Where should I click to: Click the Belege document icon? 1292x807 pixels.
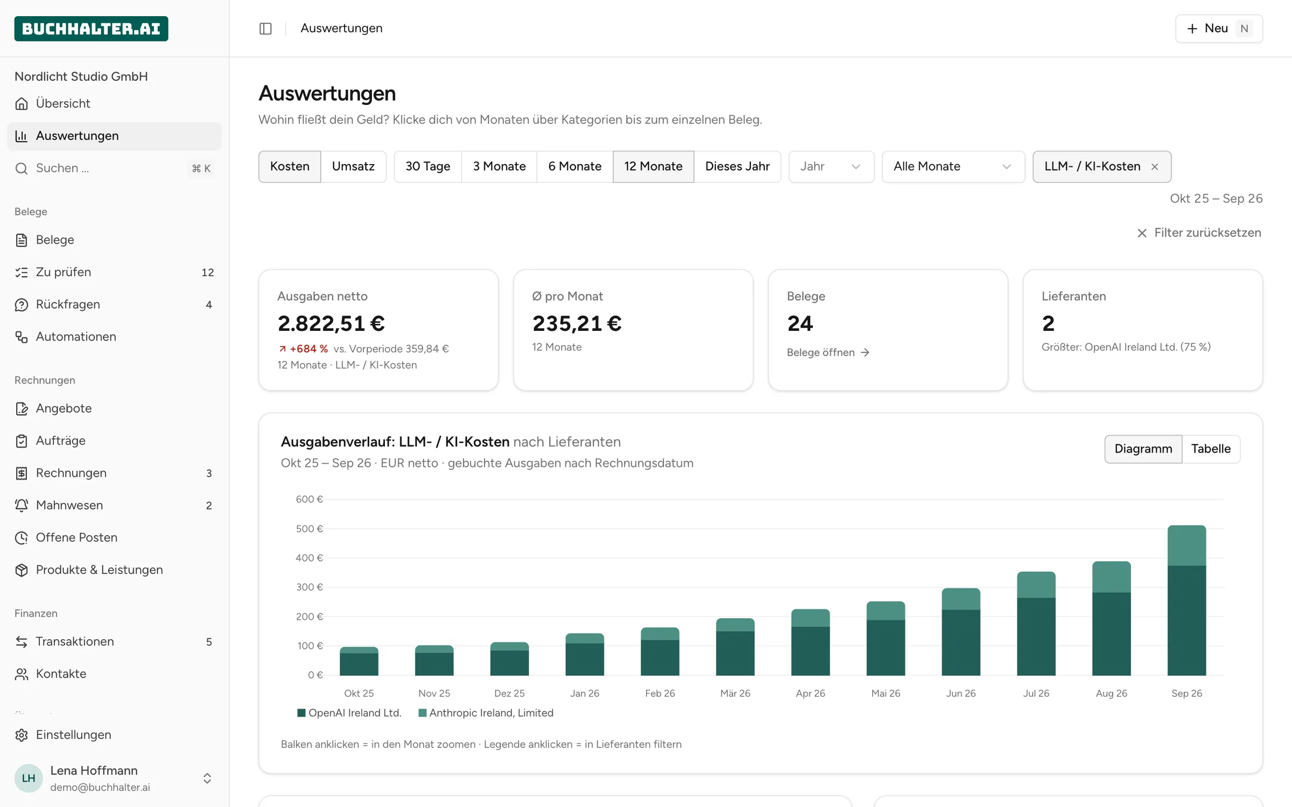(22, 240)
